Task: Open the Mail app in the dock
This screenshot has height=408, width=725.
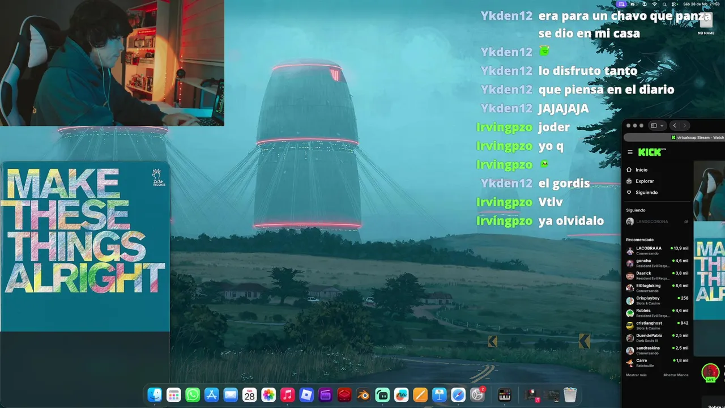Action: pyautogui.click(x=231, y=395)
